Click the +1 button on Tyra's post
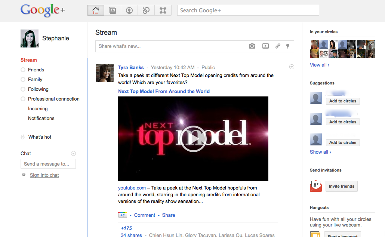This screenshot has width=385, height=237. (123, 215)
